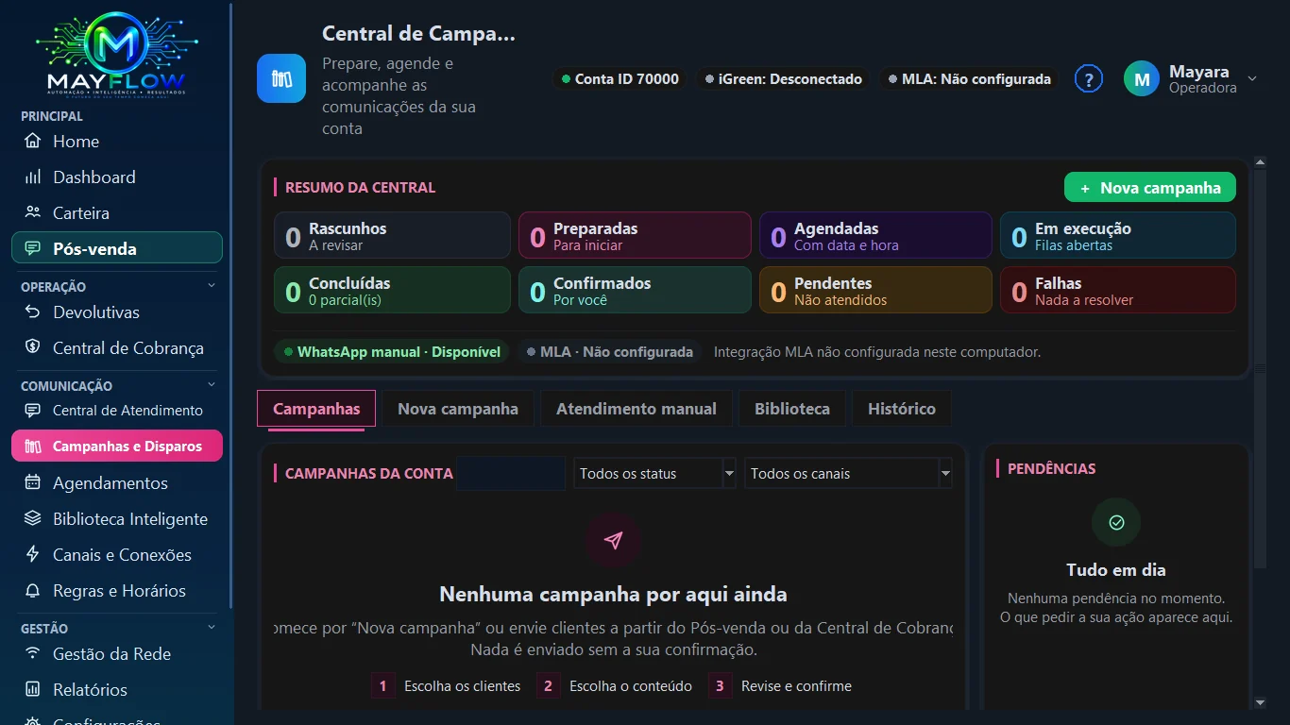
Task: Click the Agendadas summary card
Action: pos(875,236)
